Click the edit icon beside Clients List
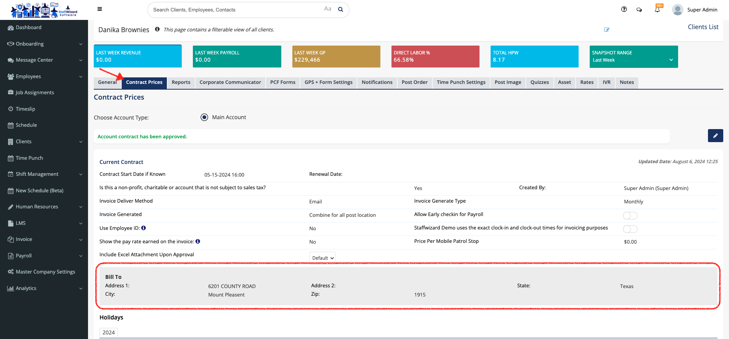The image size is (729, 339). click(x=607, y=29)
